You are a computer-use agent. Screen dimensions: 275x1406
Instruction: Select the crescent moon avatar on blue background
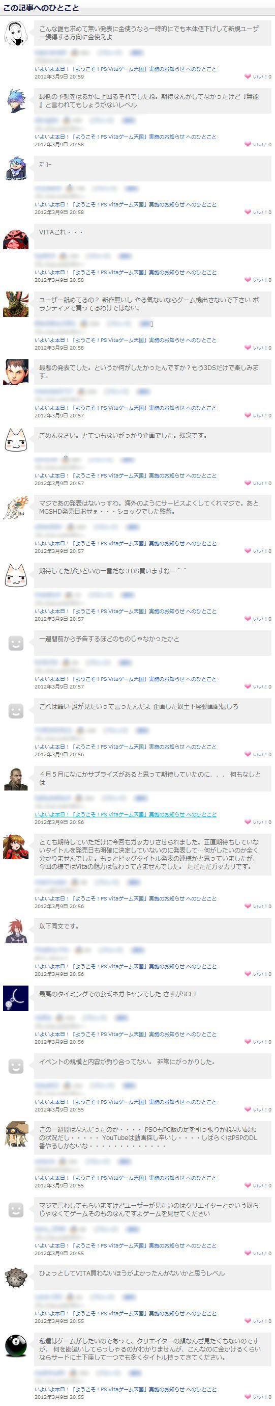[16, 998]
